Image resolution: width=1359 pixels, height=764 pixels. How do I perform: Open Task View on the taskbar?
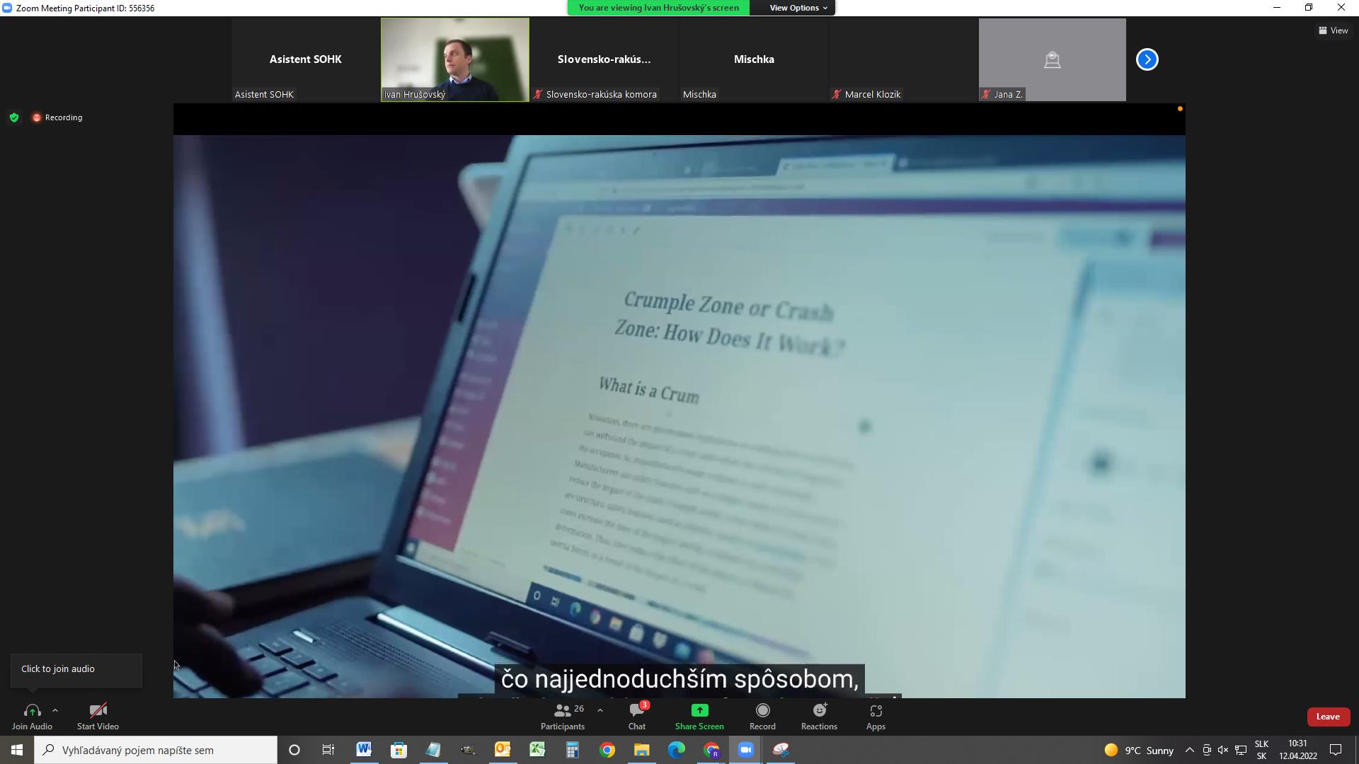click(x=328, y=750)
